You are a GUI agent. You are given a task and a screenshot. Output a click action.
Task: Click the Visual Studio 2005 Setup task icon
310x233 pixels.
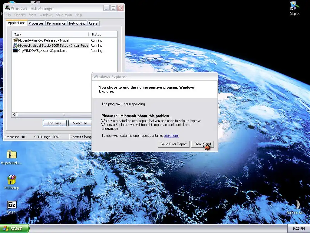pyautogui.click(x=15, y=46)
